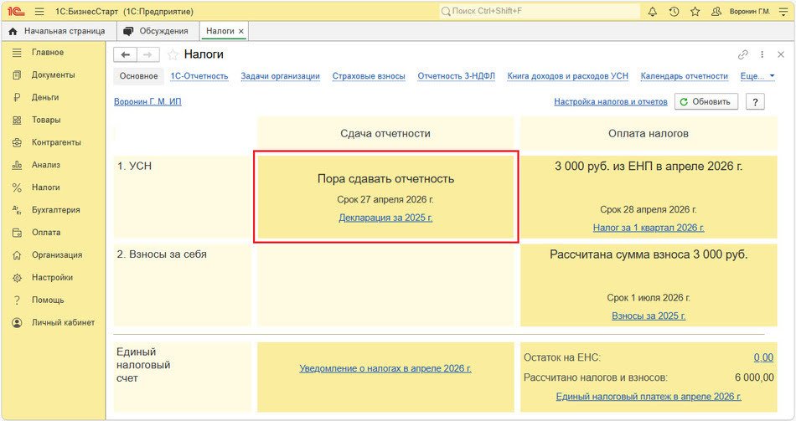Open Налог за 1 квартал 2026 г. link
The image size is (796, 421).
pos(649,228)
